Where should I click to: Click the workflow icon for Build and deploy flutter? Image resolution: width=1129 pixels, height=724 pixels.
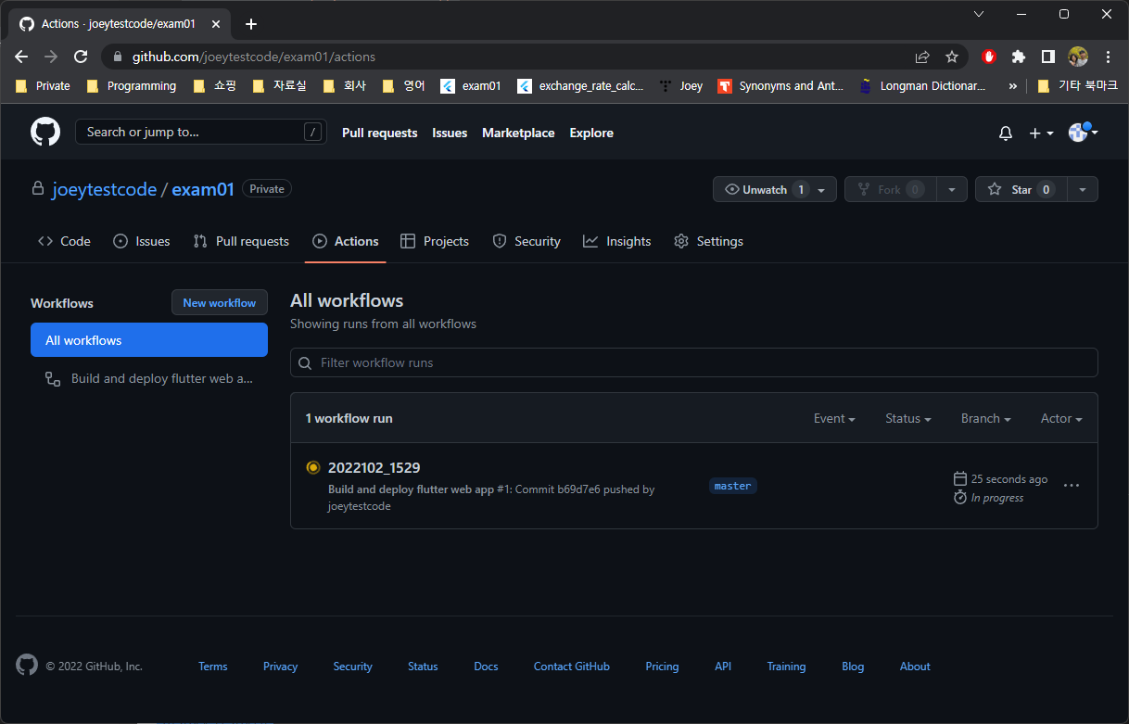(x=53, y=378)
